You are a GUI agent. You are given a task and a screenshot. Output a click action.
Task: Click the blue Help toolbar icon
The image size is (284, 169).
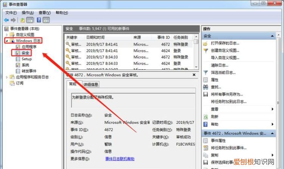(39, 20)
